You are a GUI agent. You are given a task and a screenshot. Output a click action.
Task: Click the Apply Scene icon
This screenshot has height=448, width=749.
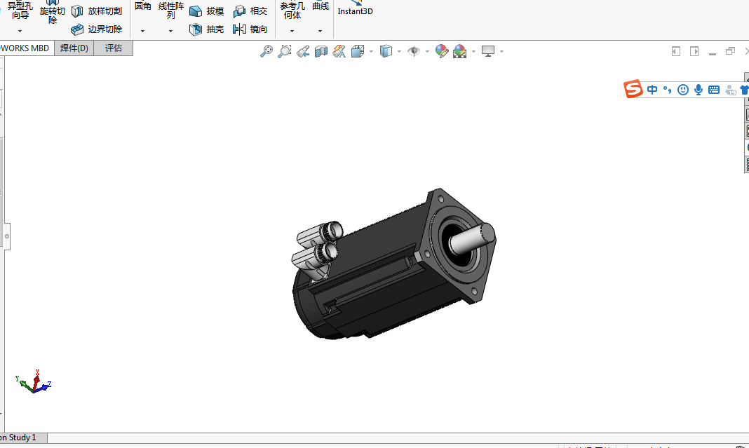pos(459,51)
